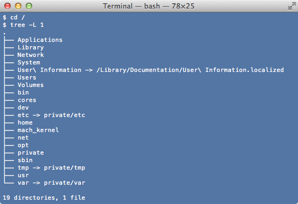Click the 'sbin' directory entry
Viewport: 298px width, 204px height.
pos(25,160)
